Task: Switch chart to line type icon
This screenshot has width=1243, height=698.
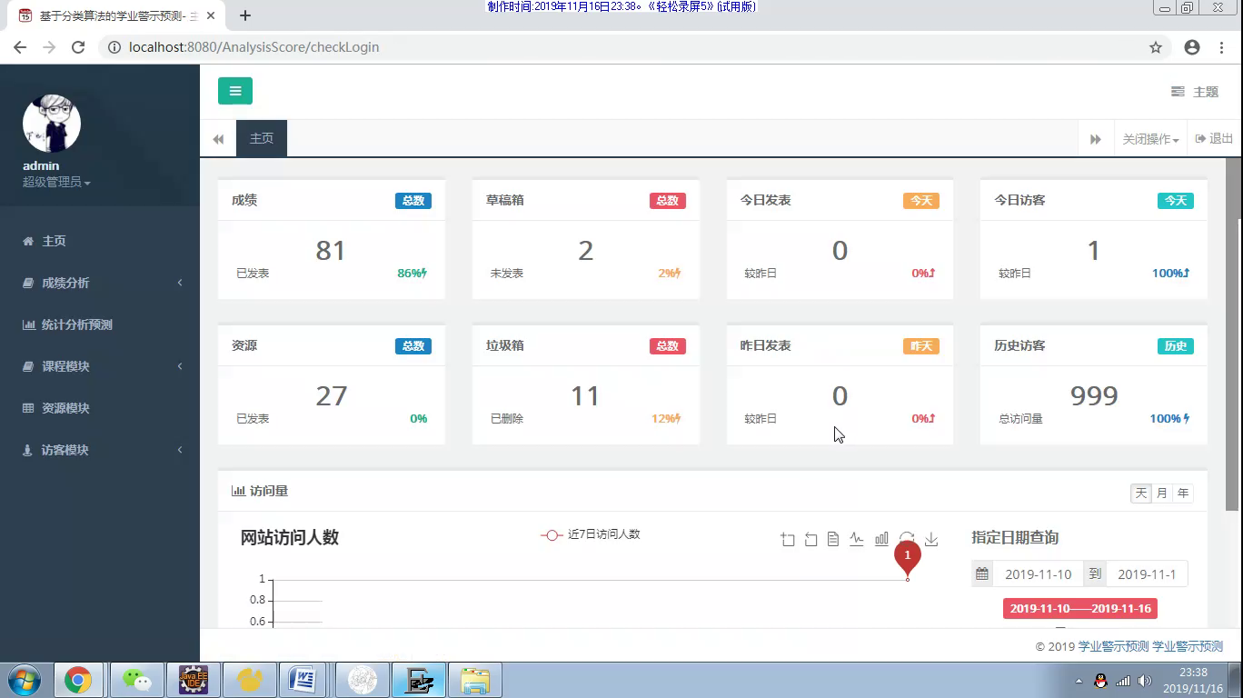Action: click(857, 540)
